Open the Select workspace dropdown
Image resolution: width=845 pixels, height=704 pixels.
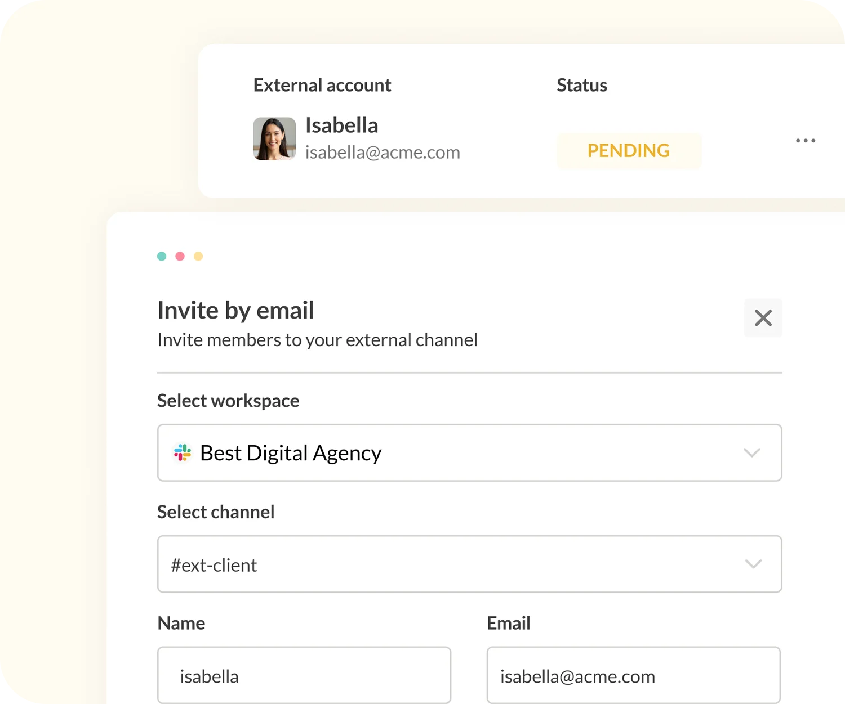(x=469, y=452)
